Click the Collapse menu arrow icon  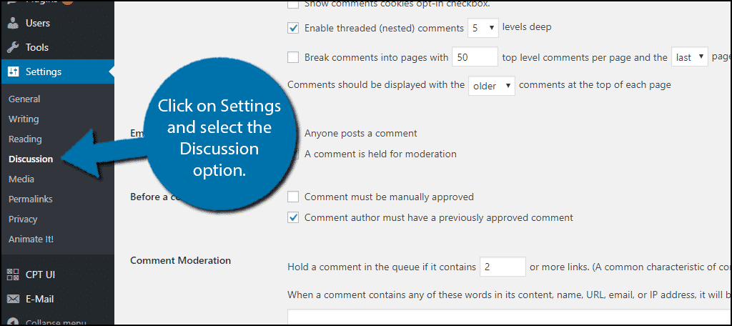pyautogui.click(x=13, y=322)
